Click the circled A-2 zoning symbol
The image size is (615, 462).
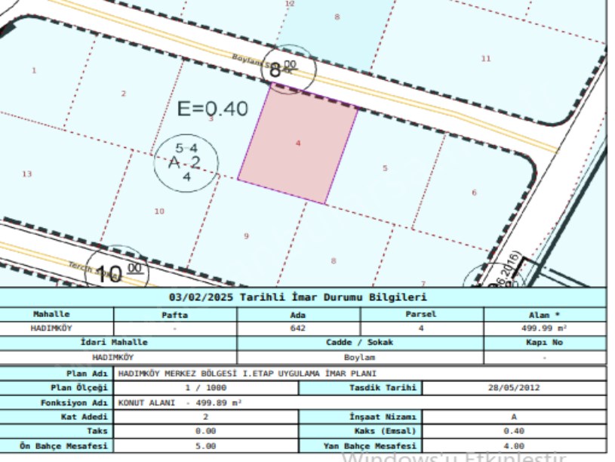(186, 162)
